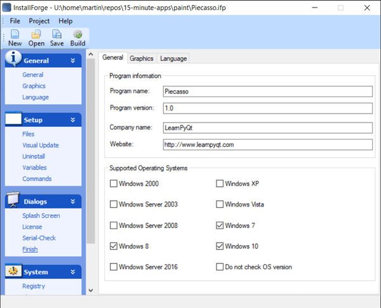Open Serial-Check dialog settings
Screen dimensions: 381x308
click(39, 238)
